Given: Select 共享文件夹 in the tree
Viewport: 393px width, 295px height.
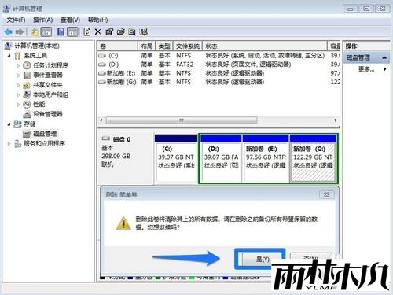Looking at the screenshot, I should coord(48,85).
